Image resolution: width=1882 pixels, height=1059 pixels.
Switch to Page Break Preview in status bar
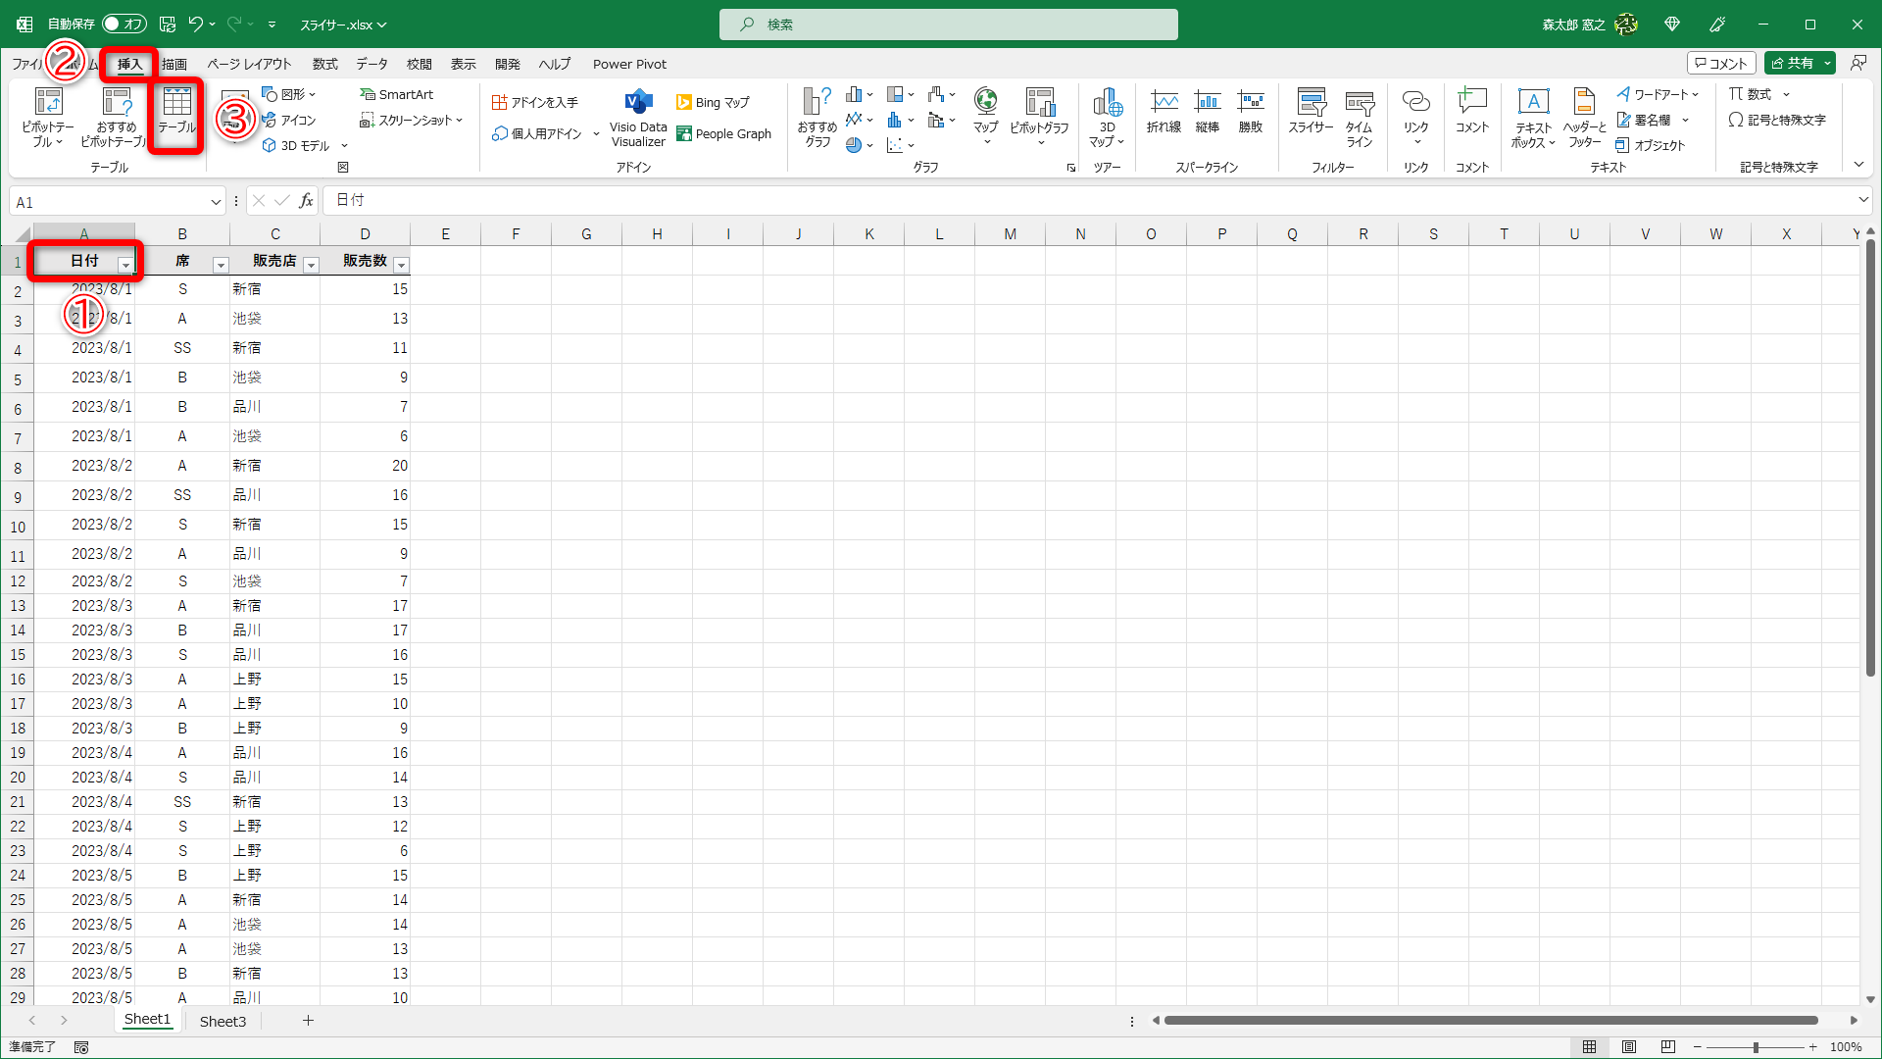tap(1668, 1047)
